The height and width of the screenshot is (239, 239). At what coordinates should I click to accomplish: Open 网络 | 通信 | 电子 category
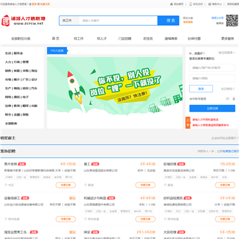pos(17,97)
